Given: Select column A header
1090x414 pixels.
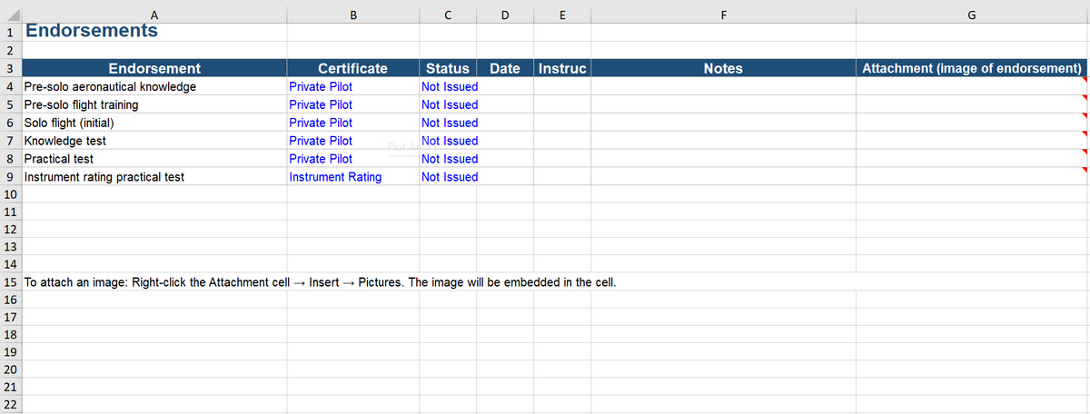Looking at the screenshot, I should (154, 14).
